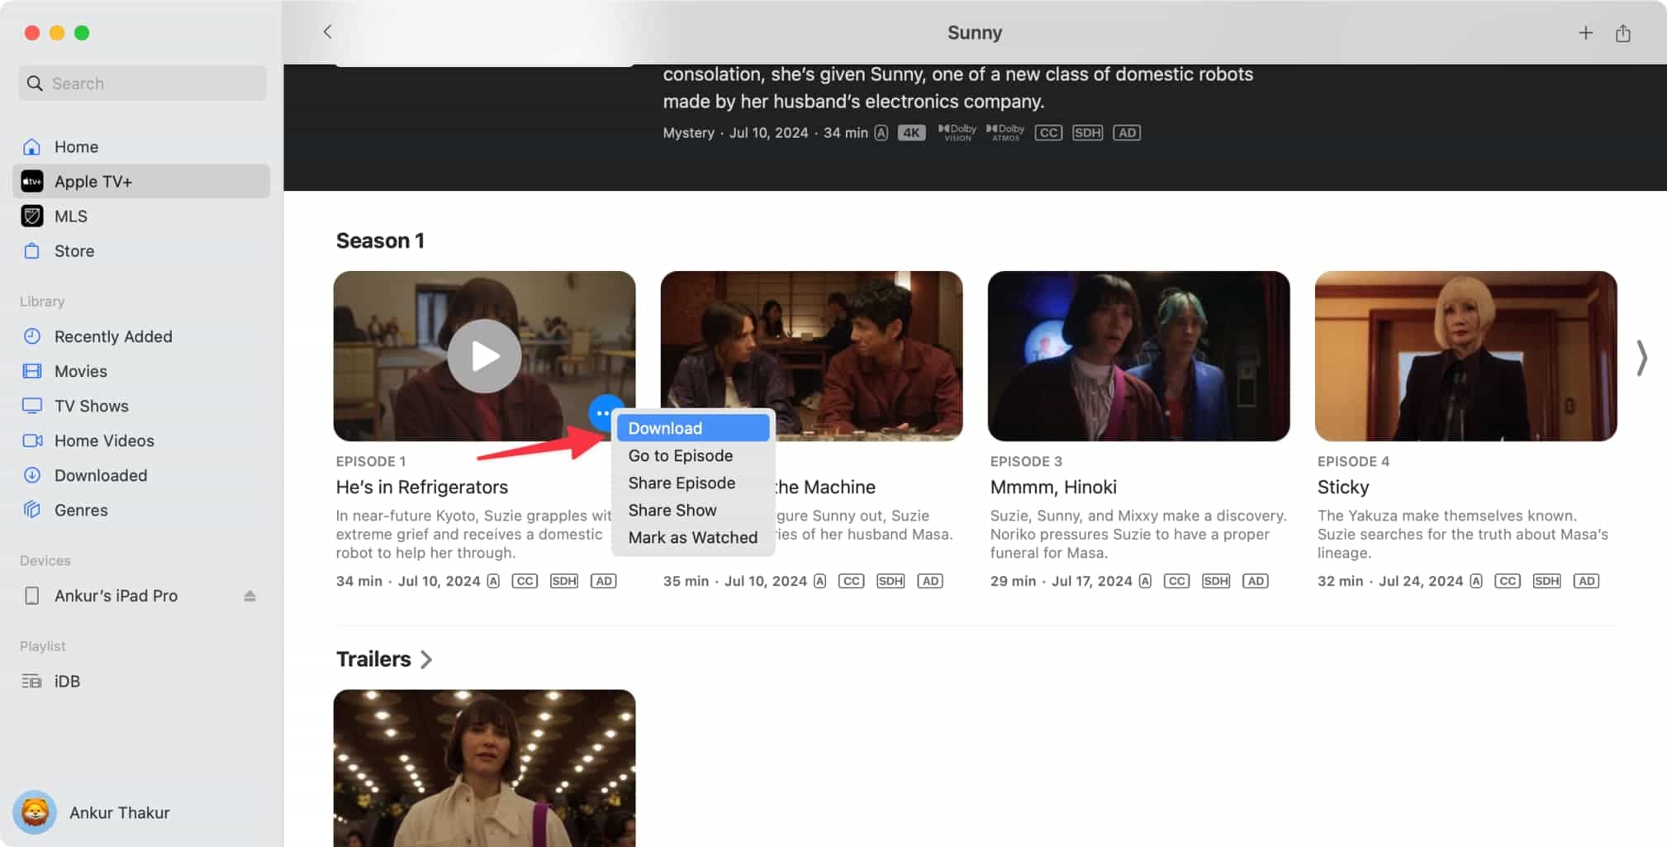The width and height of the screenshot is (1667, 847).
Task: Click the Ankur Thakur account avatar
Action: [x=35, y=812]
